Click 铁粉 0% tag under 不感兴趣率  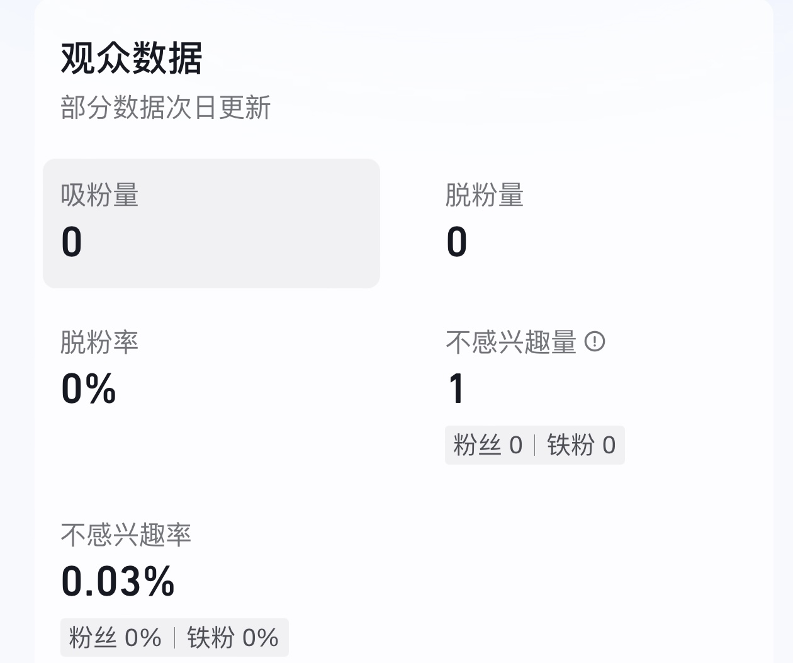pyautogui.click(x=233, y=638)
